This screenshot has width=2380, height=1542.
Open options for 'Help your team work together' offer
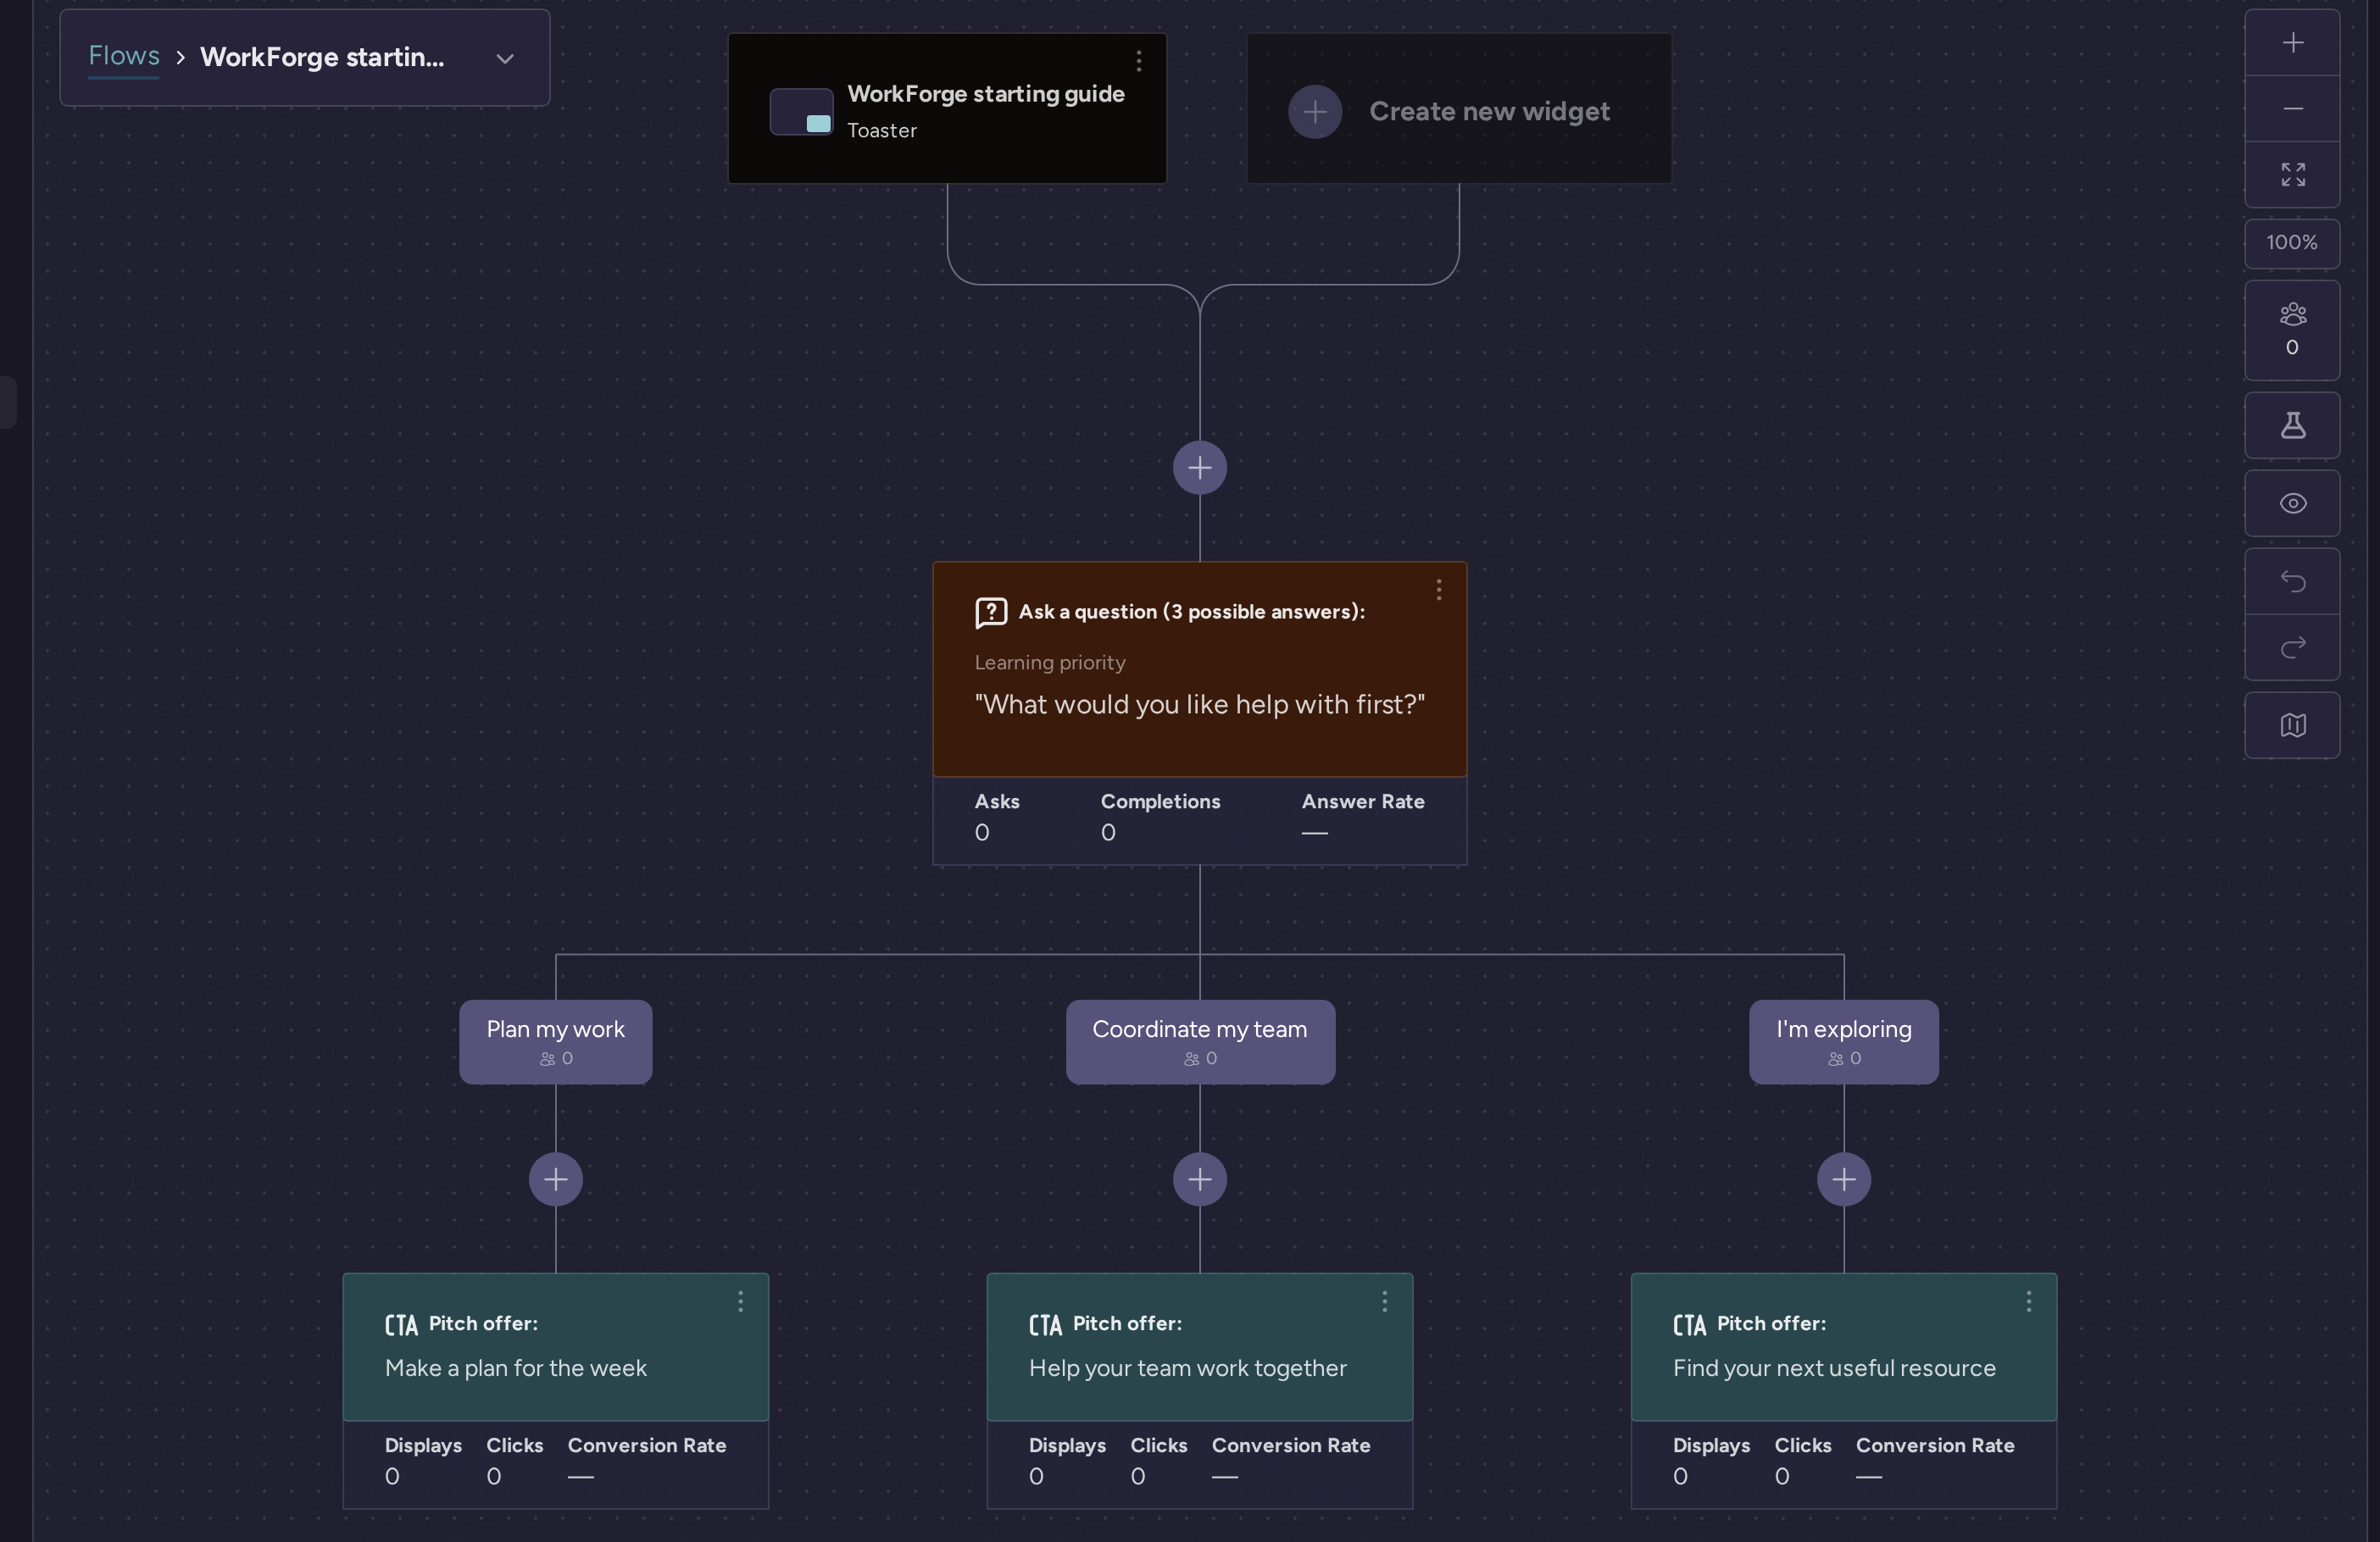pyautogui.click(x=1384, y=1301)
